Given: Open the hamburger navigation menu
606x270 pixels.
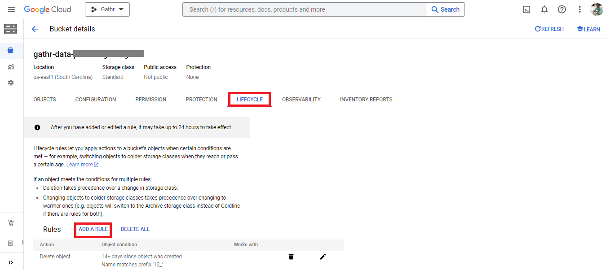Looking at the screenshot, I should point(12,9).
